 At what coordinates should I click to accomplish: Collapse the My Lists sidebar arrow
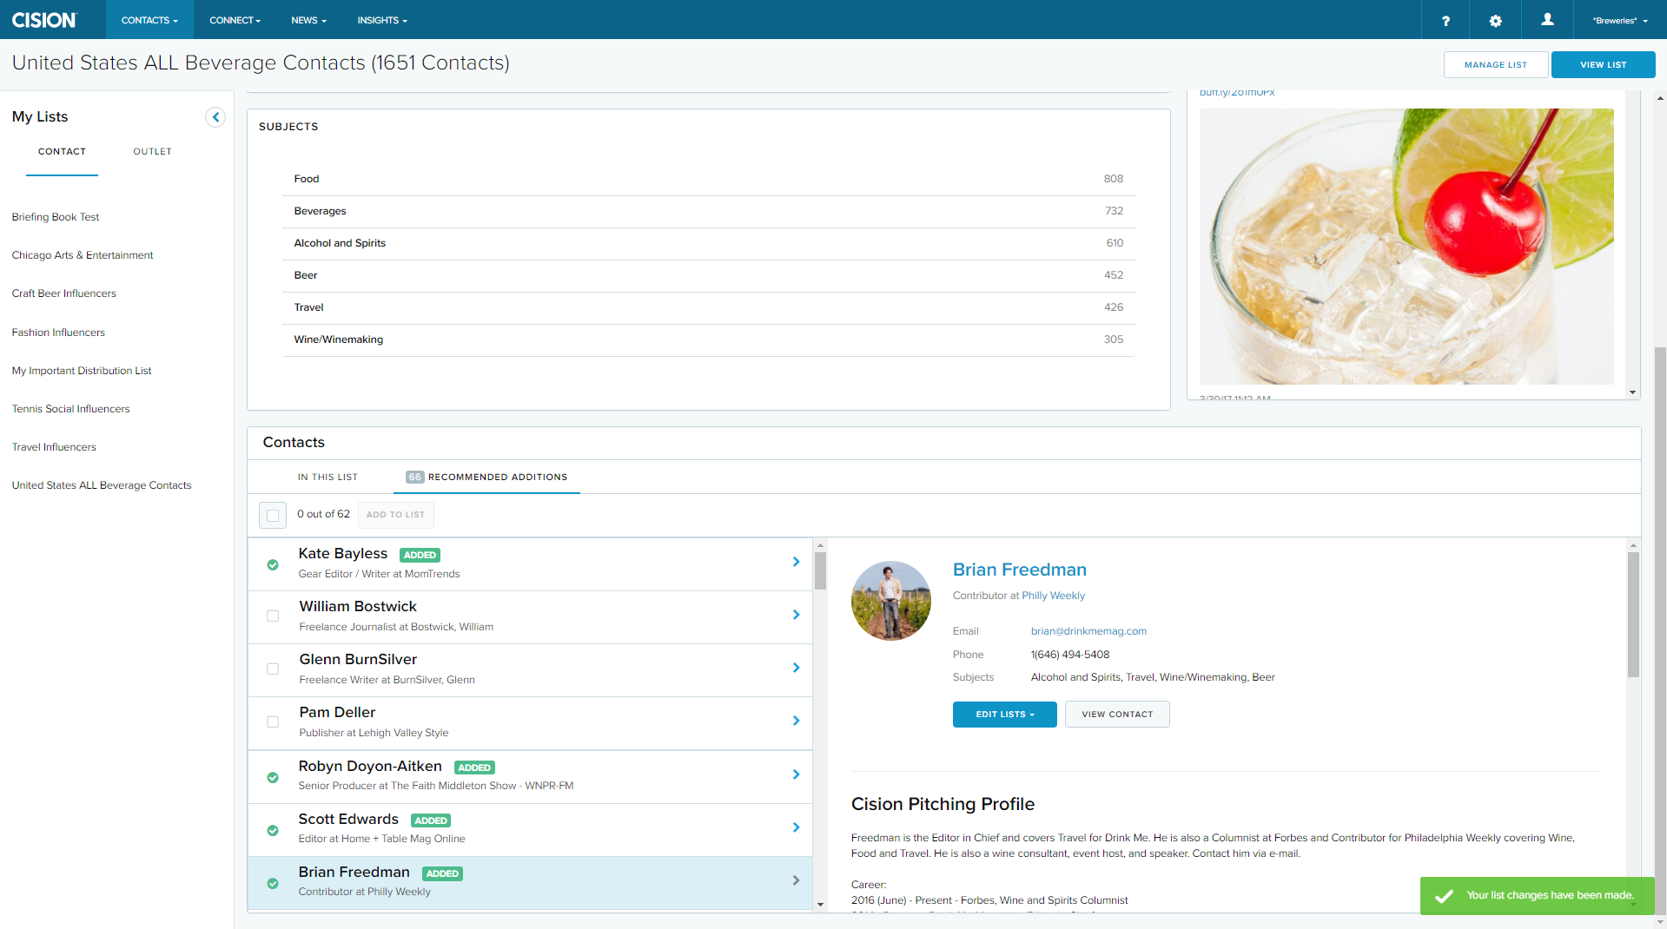pos(215,117)
